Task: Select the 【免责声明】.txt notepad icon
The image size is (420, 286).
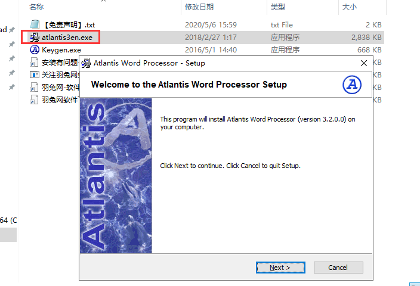Action: 35,24
